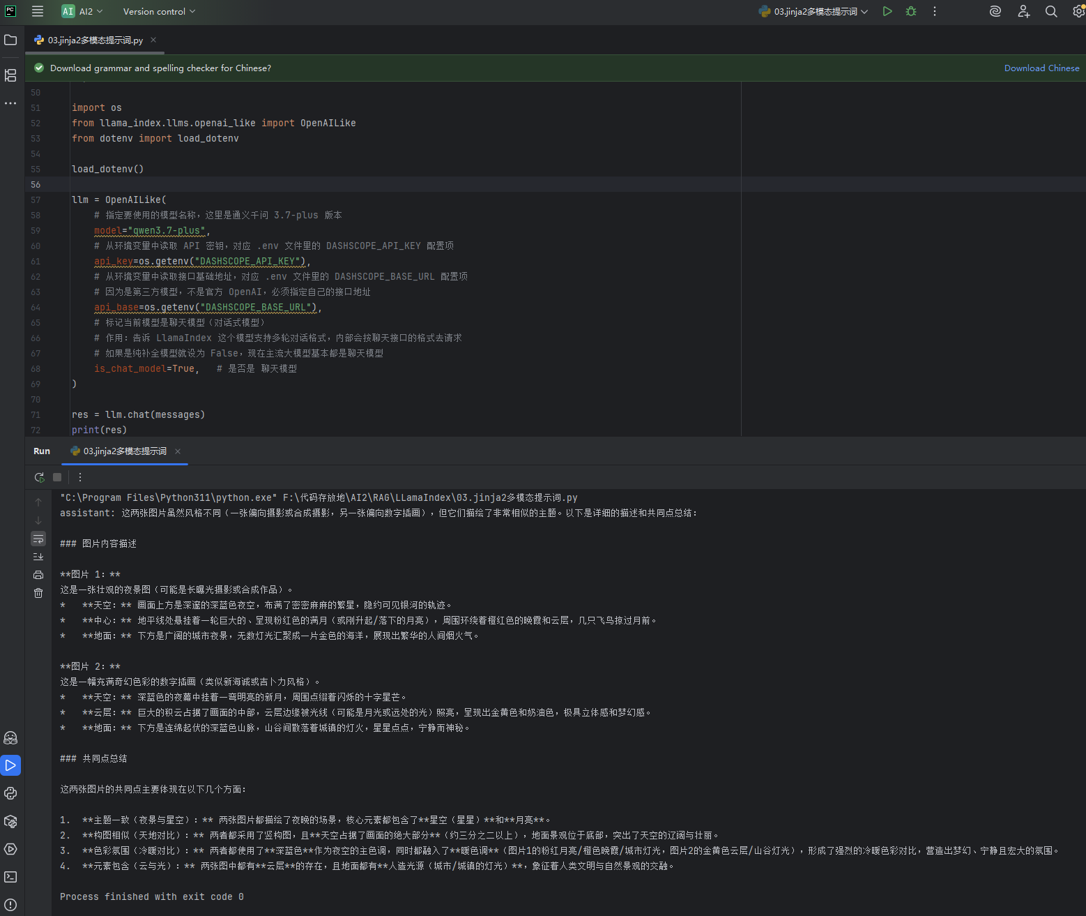This screenshot has width=1086, height=916.
Task: Open the Problems tool window
Action: [x=10, y=905]
